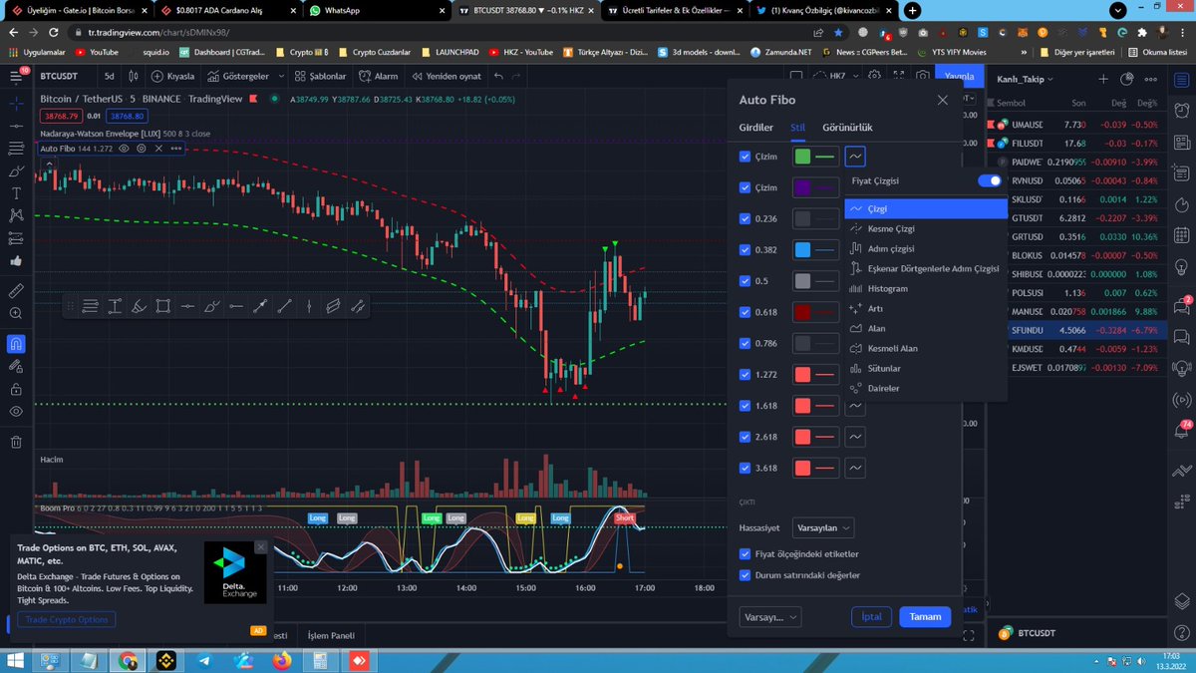The height and width of the screenshot is (673, 1196).
Task: Open line style dropdown of first Çizim row
Action: tap(856, 157)
